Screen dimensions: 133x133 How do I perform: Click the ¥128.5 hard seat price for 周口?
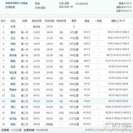(x=87, y=107)
